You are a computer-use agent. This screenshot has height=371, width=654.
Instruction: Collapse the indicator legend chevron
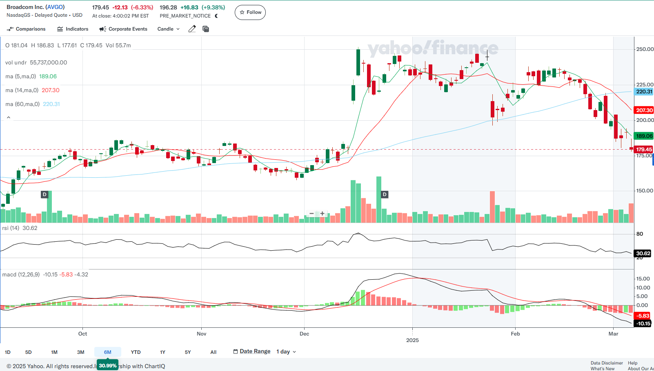pos(9,117)
